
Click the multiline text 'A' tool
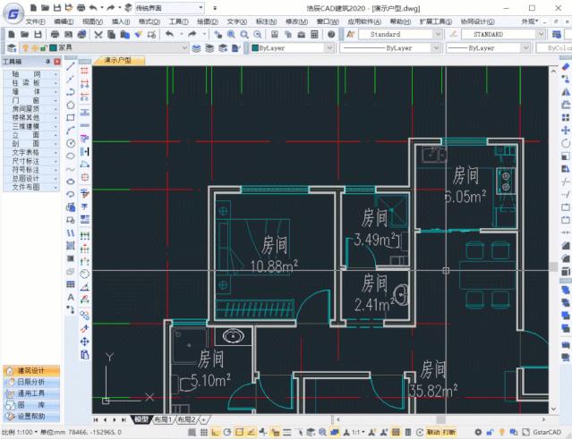71,296
